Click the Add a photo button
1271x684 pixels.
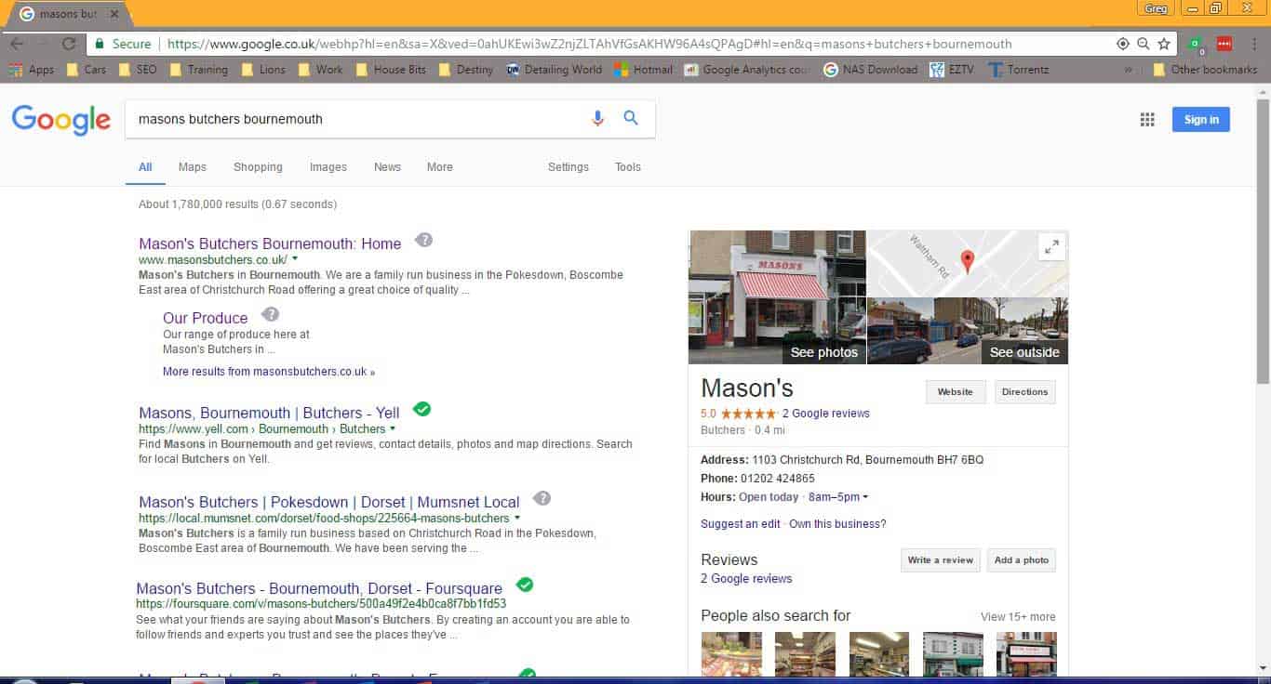point(1021,560)
